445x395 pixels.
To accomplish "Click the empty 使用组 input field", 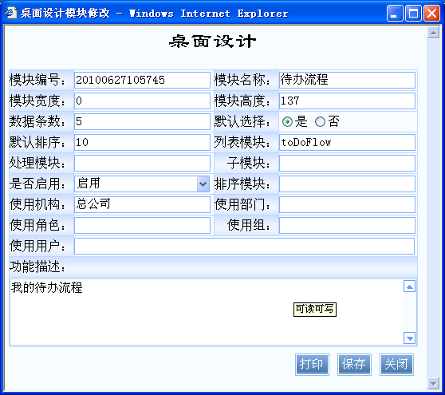I will click(x=347, y=225).
